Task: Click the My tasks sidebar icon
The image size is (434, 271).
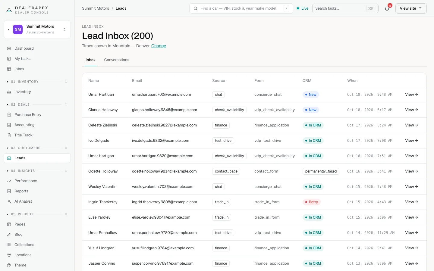Action: [9, 59]
